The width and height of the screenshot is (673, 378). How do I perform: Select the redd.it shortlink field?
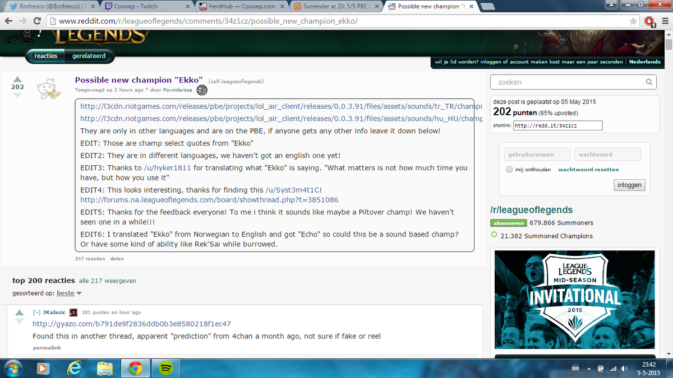click(557, 125)
